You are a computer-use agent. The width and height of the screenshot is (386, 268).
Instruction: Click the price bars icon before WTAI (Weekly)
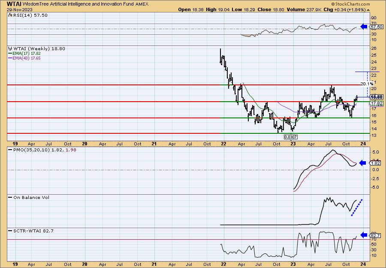click(10, 48)
